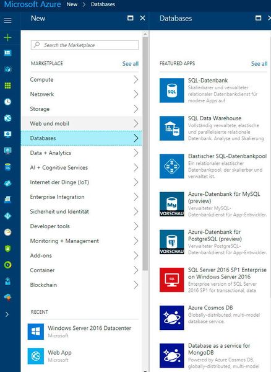Screen dimensions: 271x372
Task: Open the green circle sidebar icon
Action: [x=7, y=265]
